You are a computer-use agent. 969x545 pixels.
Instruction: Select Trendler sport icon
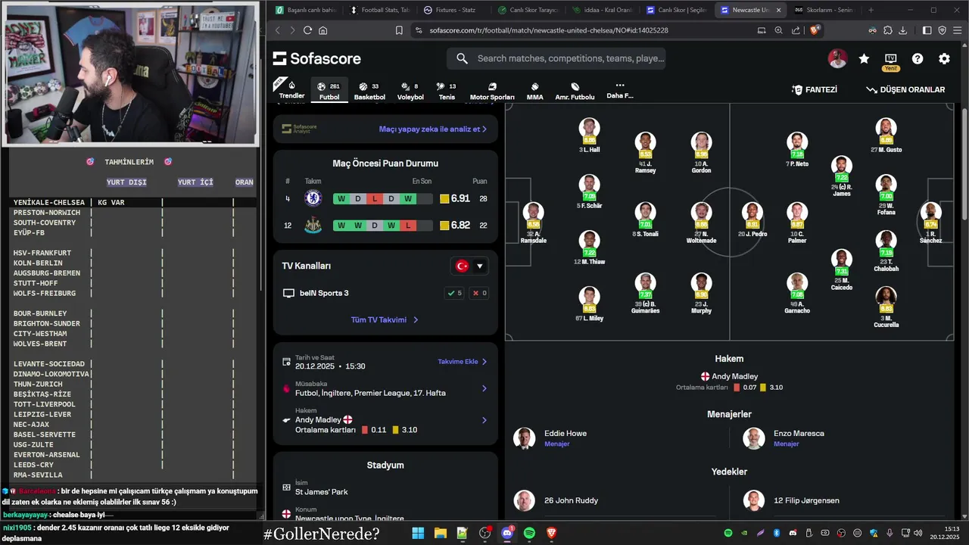[291, 90]
